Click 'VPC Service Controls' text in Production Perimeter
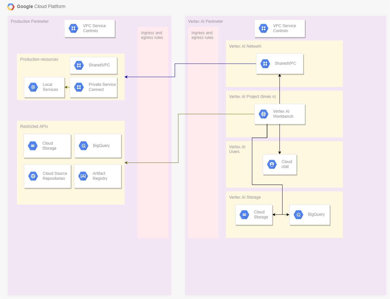Image resolution: width=390 pixels, height=299 pixels. point(94,28)
